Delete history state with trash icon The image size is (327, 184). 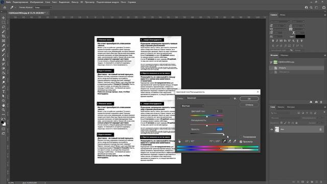[321, 102]
